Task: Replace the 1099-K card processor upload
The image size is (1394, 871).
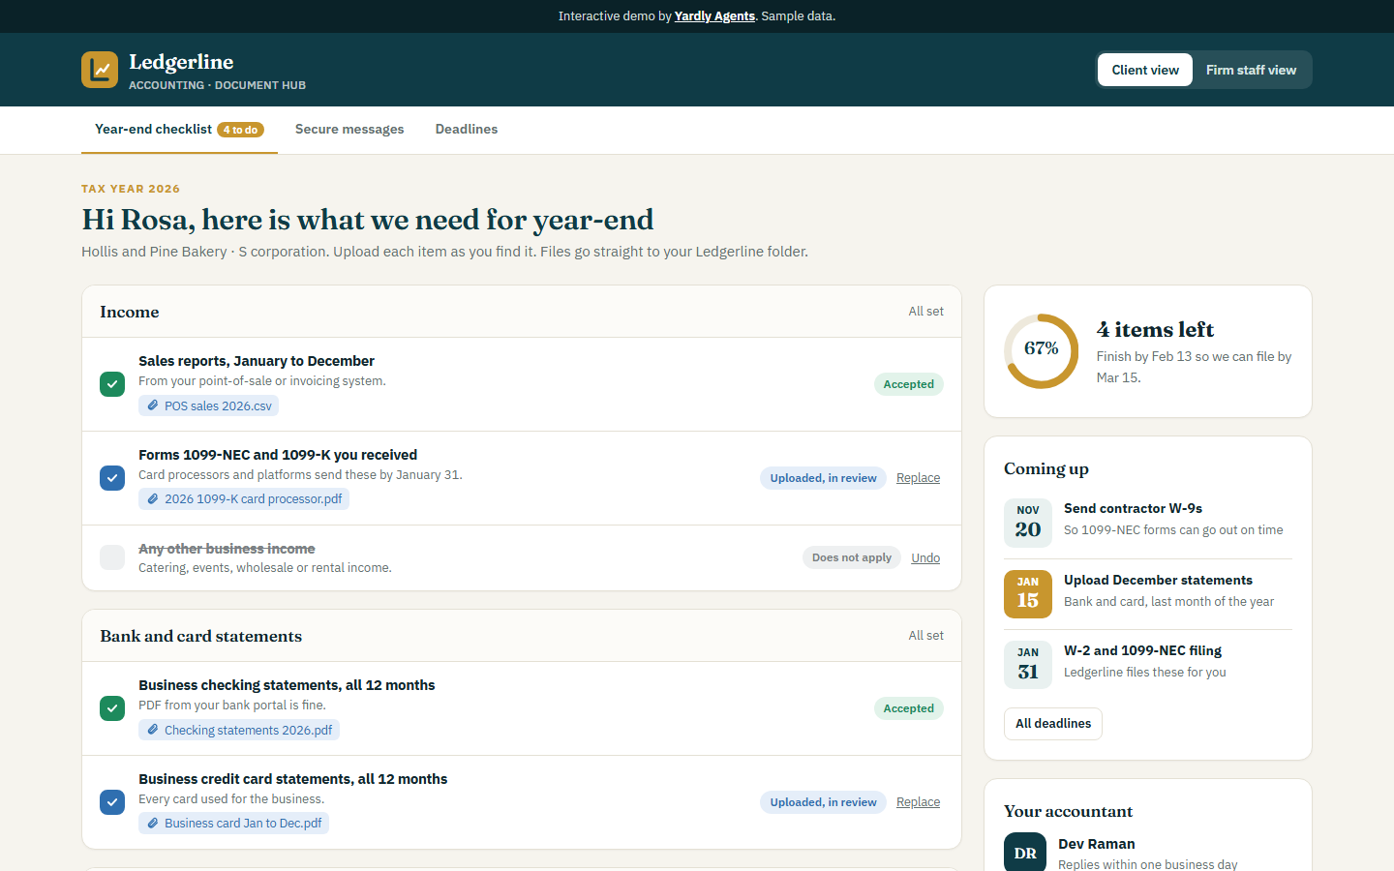Action: (x=918, y=478)
